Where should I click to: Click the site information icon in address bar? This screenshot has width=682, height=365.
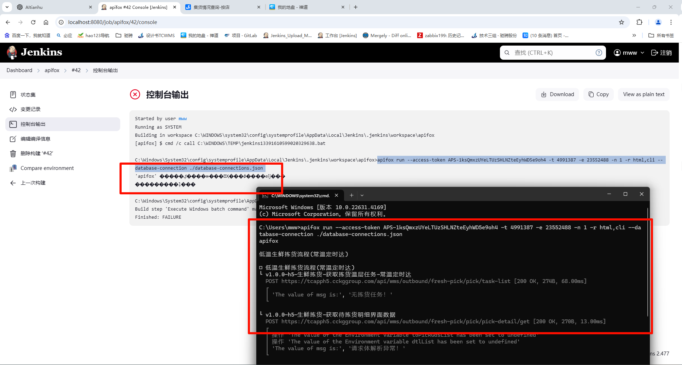point(61,22)
